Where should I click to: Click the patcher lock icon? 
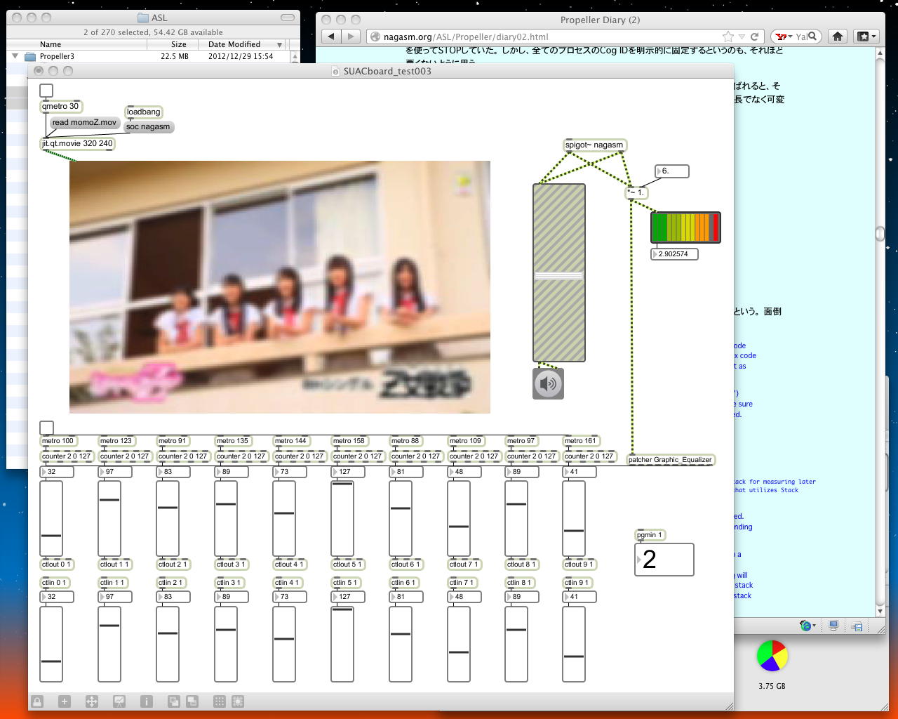37,701
